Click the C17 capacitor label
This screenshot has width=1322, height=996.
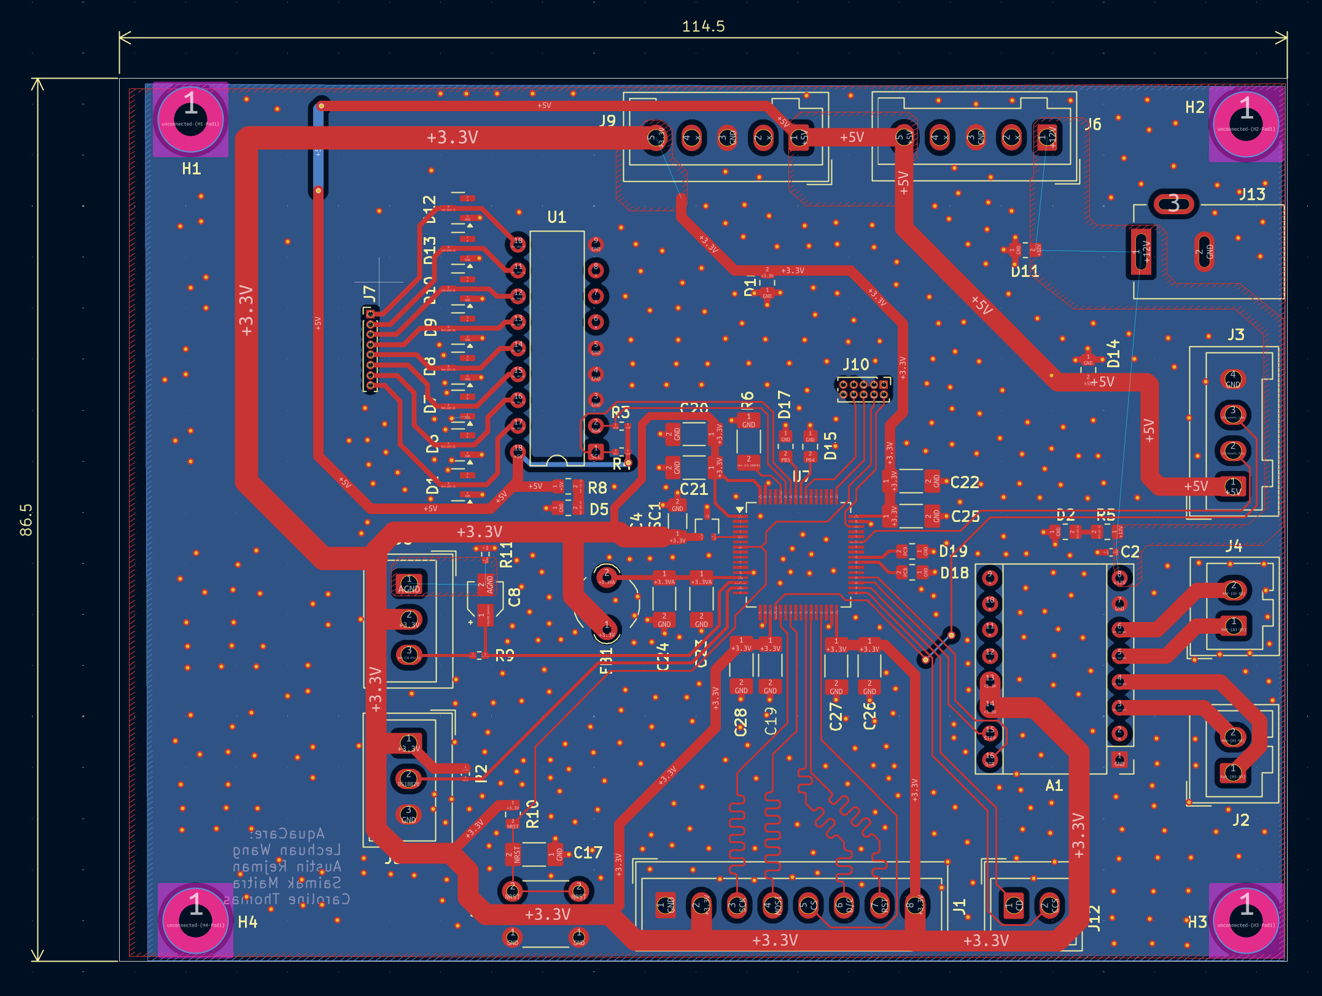click(x=588, y=853)
